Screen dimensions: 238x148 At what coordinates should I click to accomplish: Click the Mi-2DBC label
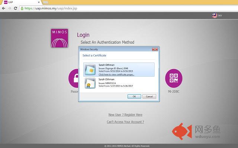174,91
